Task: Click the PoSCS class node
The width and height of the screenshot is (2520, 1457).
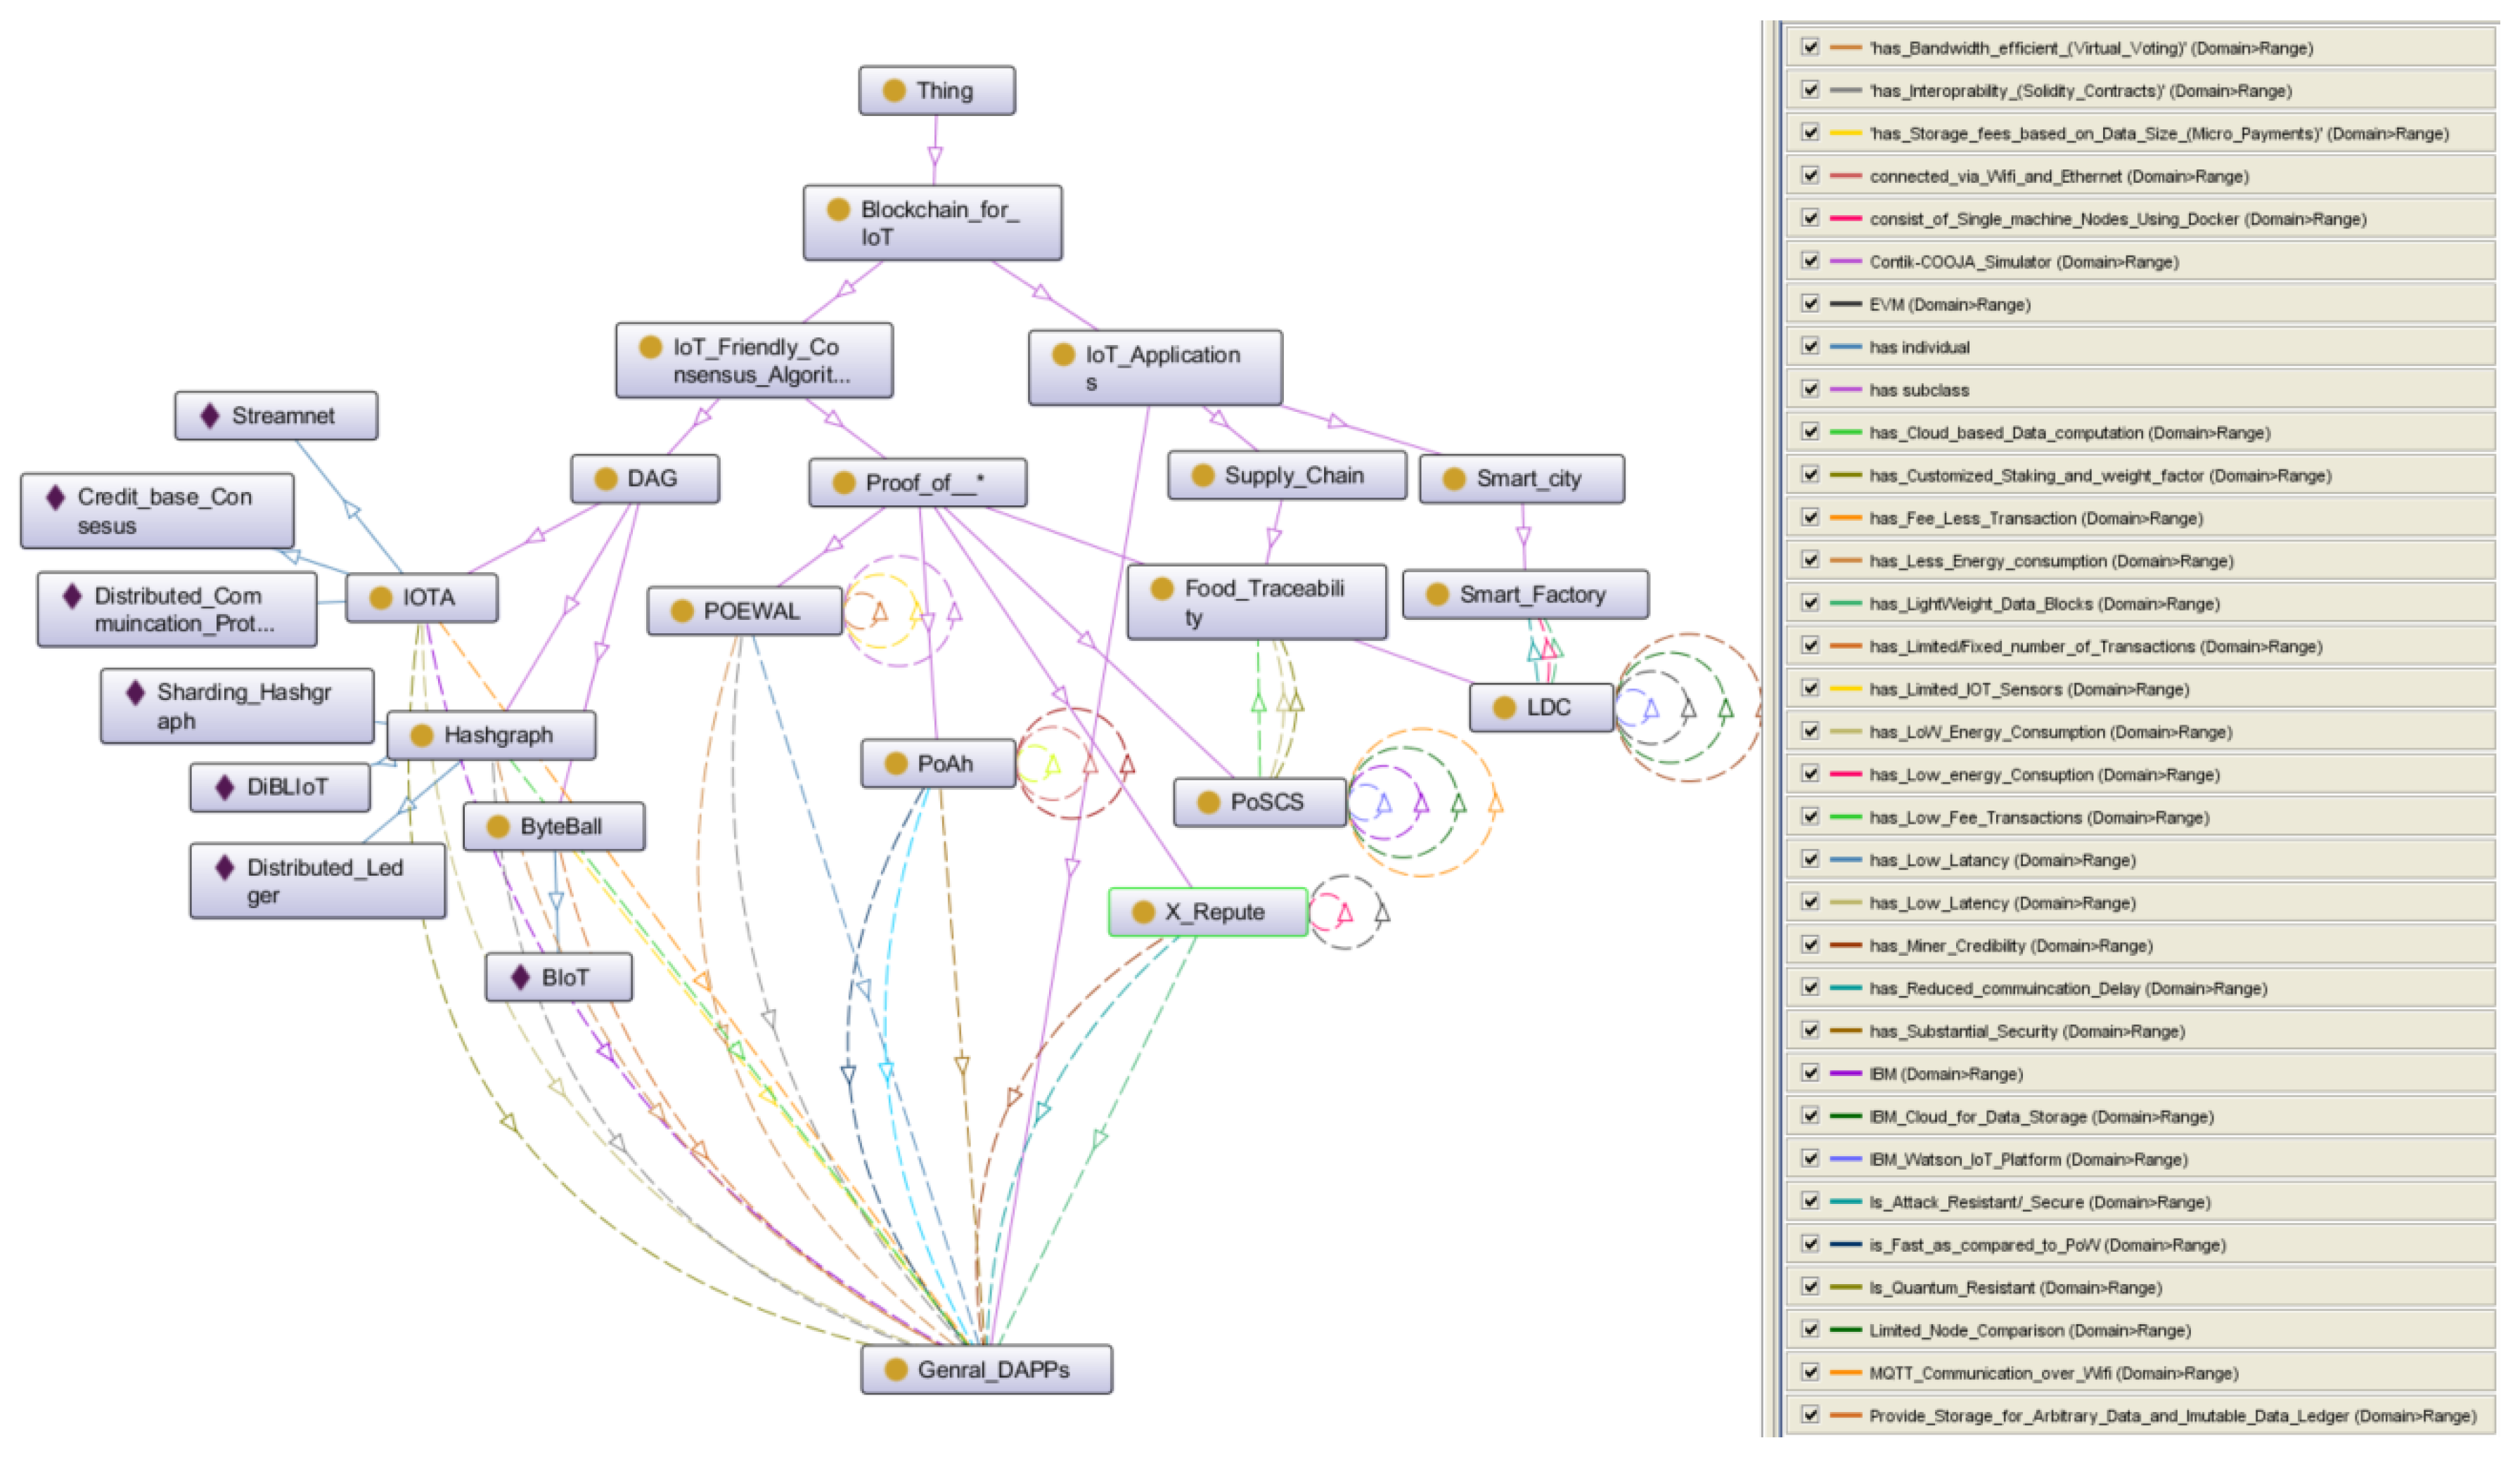Action: [1259, 803]
